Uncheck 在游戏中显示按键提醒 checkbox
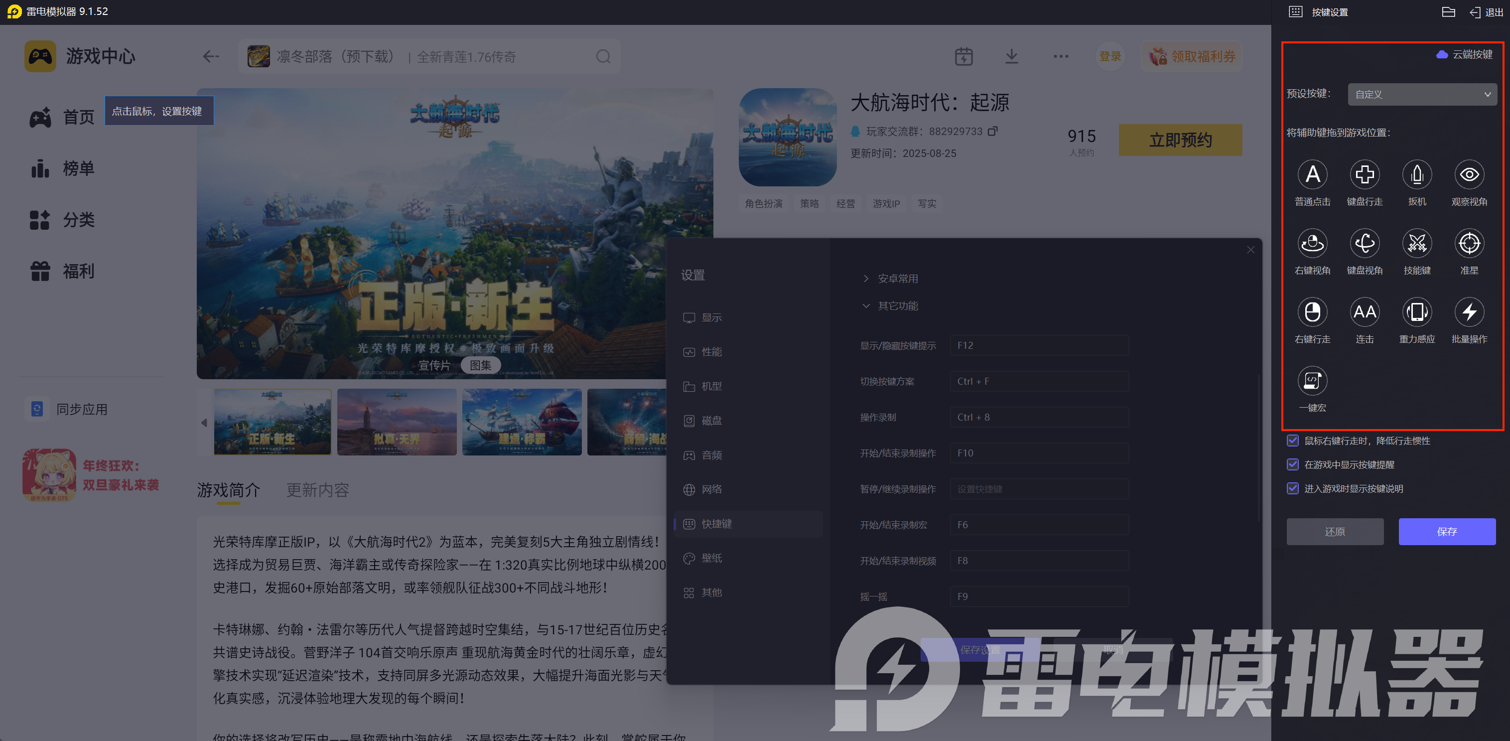 tap(1292, 464)
